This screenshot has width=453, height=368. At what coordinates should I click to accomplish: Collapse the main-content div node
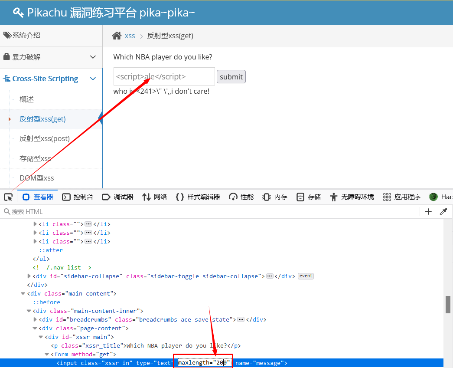(x=23, y=293)
